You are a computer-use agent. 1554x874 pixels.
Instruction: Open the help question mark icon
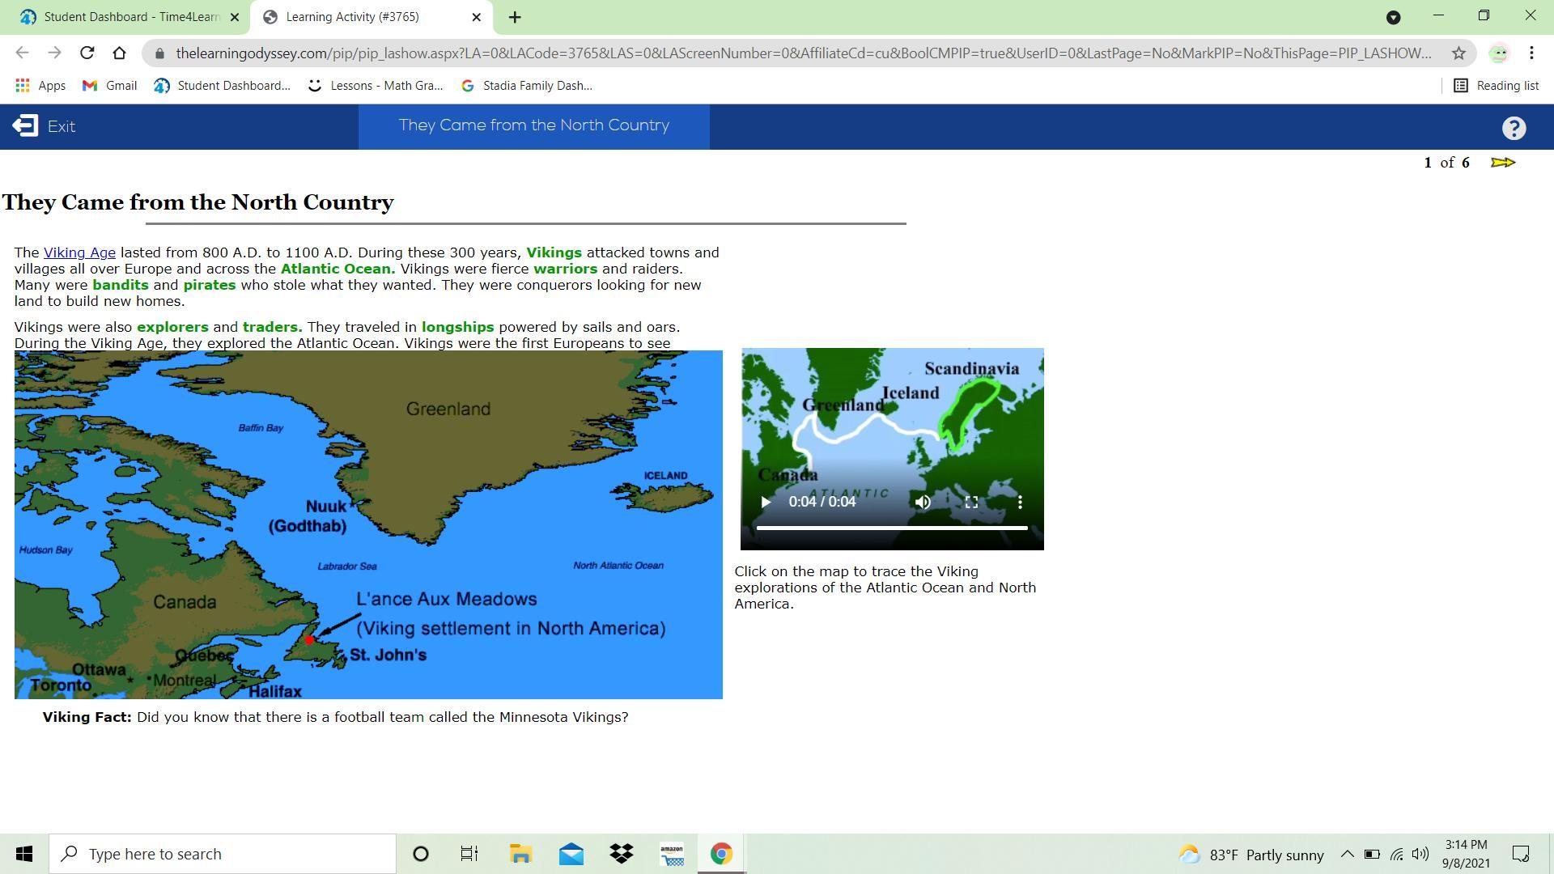(x=1514, y=128)
